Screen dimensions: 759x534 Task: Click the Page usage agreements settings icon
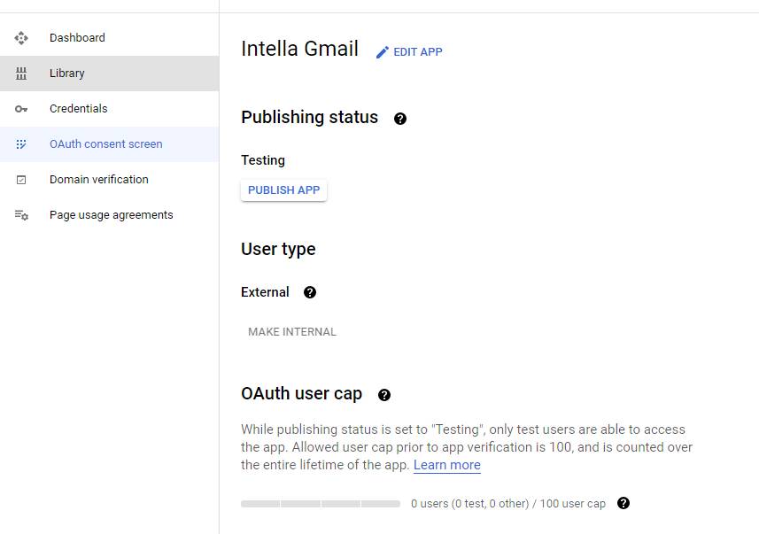(21, 215)
